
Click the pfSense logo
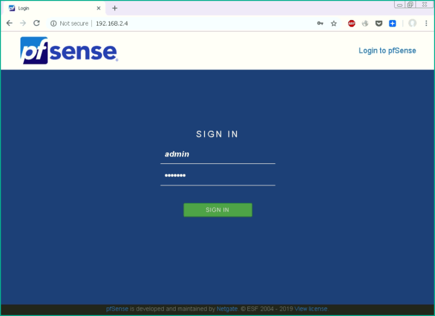pyautogui.click(x=69, y=50)
